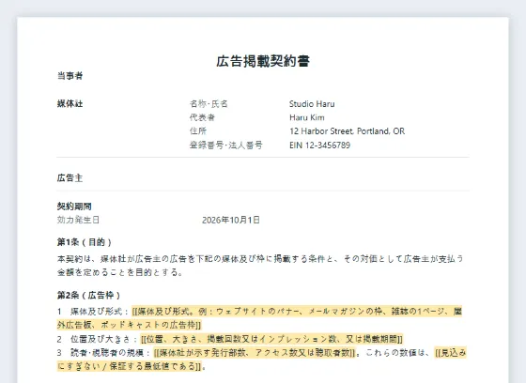The image size is (526, 383).
Task: Select the 当事者 heading
Action: click(x=70, y=76)
